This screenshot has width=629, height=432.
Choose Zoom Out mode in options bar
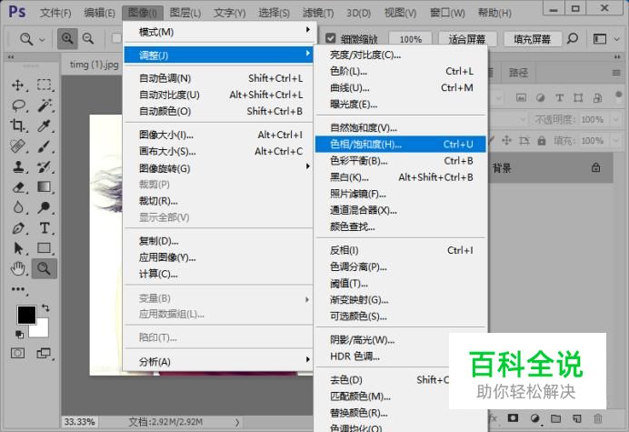[88, 38]
